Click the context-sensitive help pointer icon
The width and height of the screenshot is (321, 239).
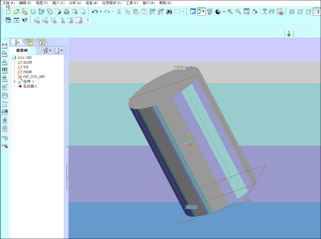(x=25, y=20)
